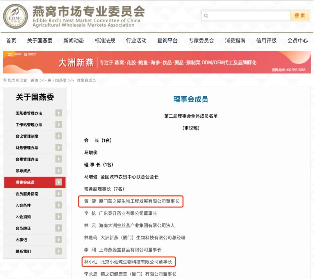Select 消费指南 navigation item
The width and height of the screenshot is (314, 279).
(235, 40)
